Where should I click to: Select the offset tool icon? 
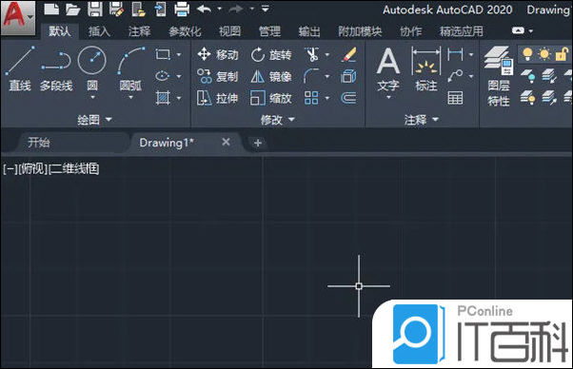tap(348, 98)
